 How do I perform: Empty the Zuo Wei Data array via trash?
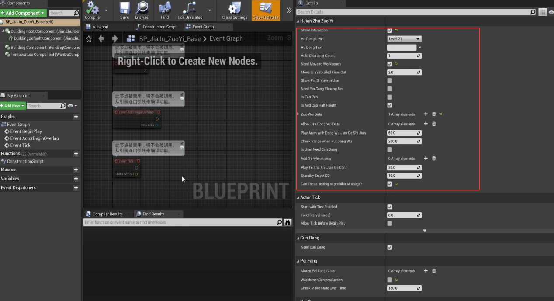[x=434, y=114]
